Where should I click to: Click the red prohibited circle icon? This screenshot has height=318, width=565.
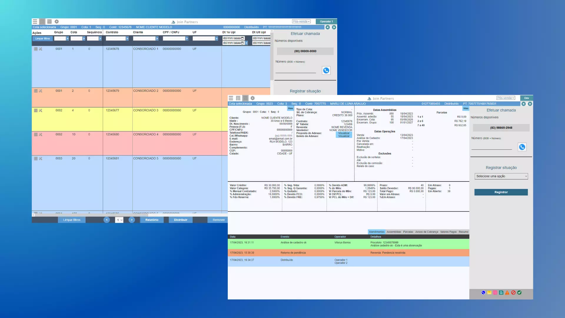pos(513,292)
